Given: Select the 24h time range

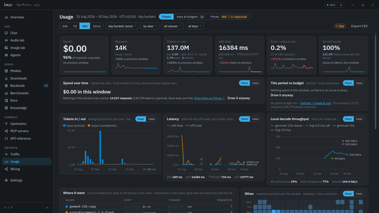Looking at the screenshot, I should [x=65, y=26].
